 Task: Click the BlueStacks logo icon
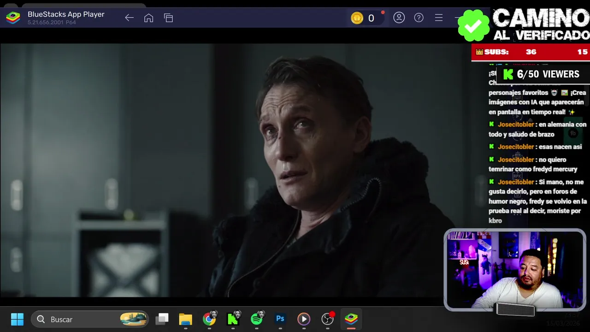[x=13, y=18]
